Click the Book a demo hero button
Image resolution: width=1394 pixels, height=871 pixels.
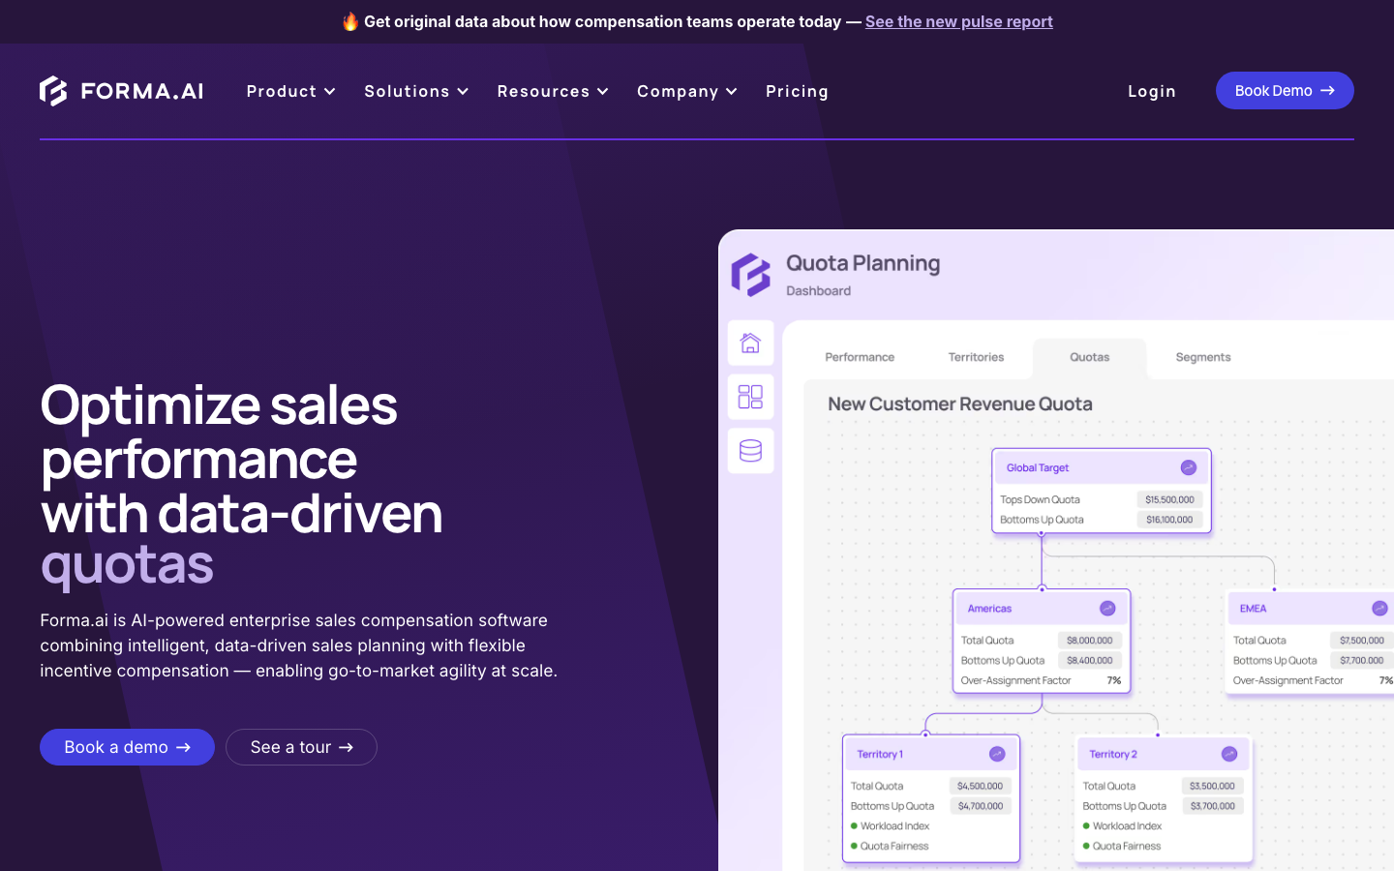127,747
